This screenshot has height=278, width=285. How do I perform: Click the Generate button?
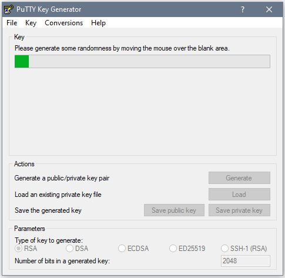click(x=239, y=178)
